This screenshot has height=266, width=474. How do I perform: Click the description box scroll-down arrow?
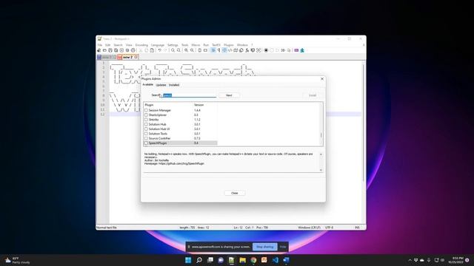coord(321,170)
